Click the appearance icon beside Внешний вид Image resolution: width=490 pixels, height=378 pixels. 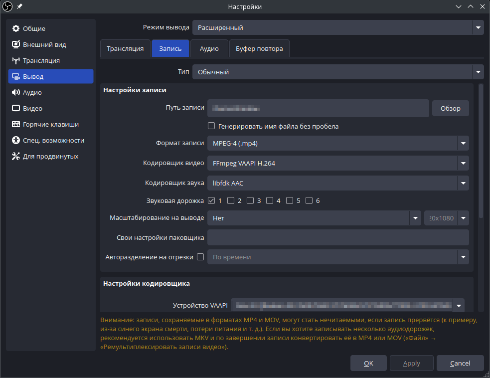15,44
